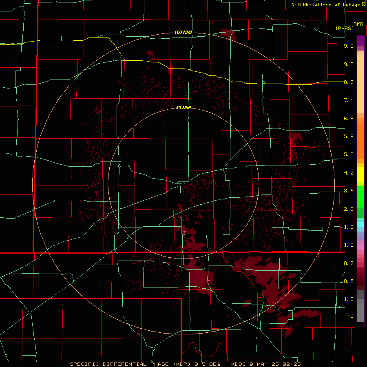Click the TH threshold label on scale
Viewport: 367px width, 367px height.
click(350, 318)
